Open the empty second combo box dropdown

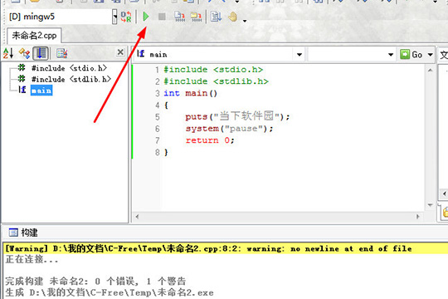pos(391,54)
